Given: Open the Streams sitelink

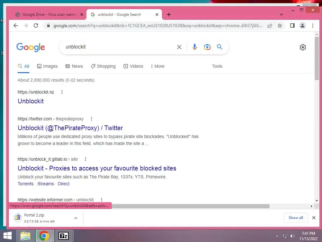Looking at the screenshot, I should point(46,184).
